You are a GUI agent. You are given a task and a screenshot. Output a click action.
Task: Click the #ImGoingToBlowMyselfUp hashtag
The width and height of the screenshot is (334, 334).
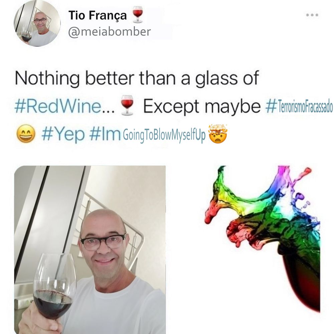click(147, 134)
